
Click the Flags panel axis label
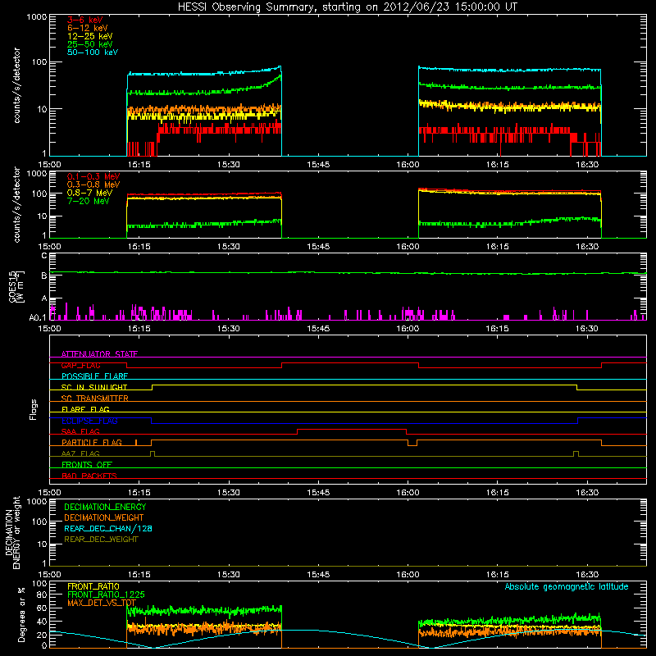34,409
